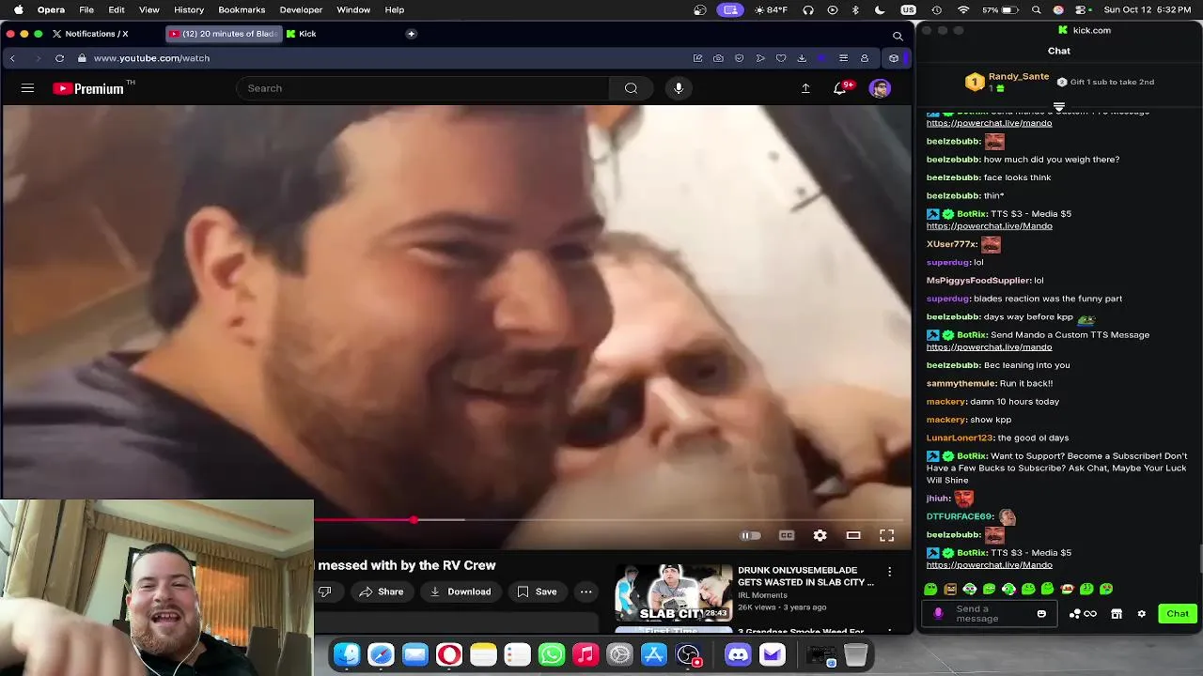Click Gift 1 sub to take 2nd
Viewport: 1203px width, 676px height.
coord(1105,82)
